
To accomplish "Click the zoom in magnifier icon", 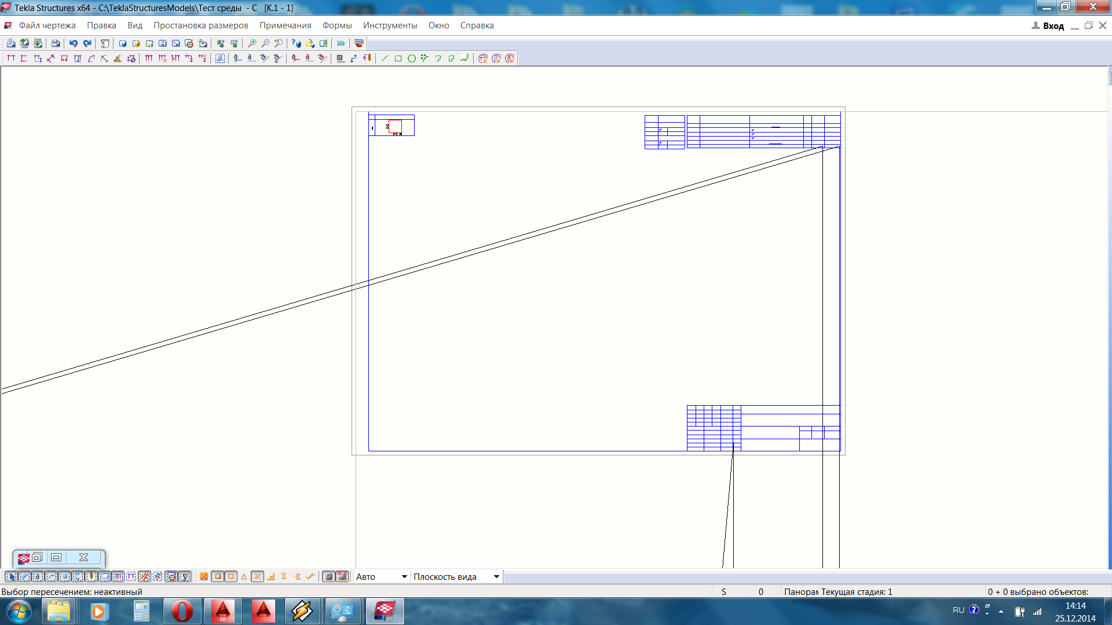I will pos(252,43).
